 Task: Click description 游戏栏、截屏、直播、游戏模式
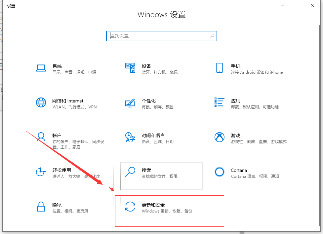(259, 142)
